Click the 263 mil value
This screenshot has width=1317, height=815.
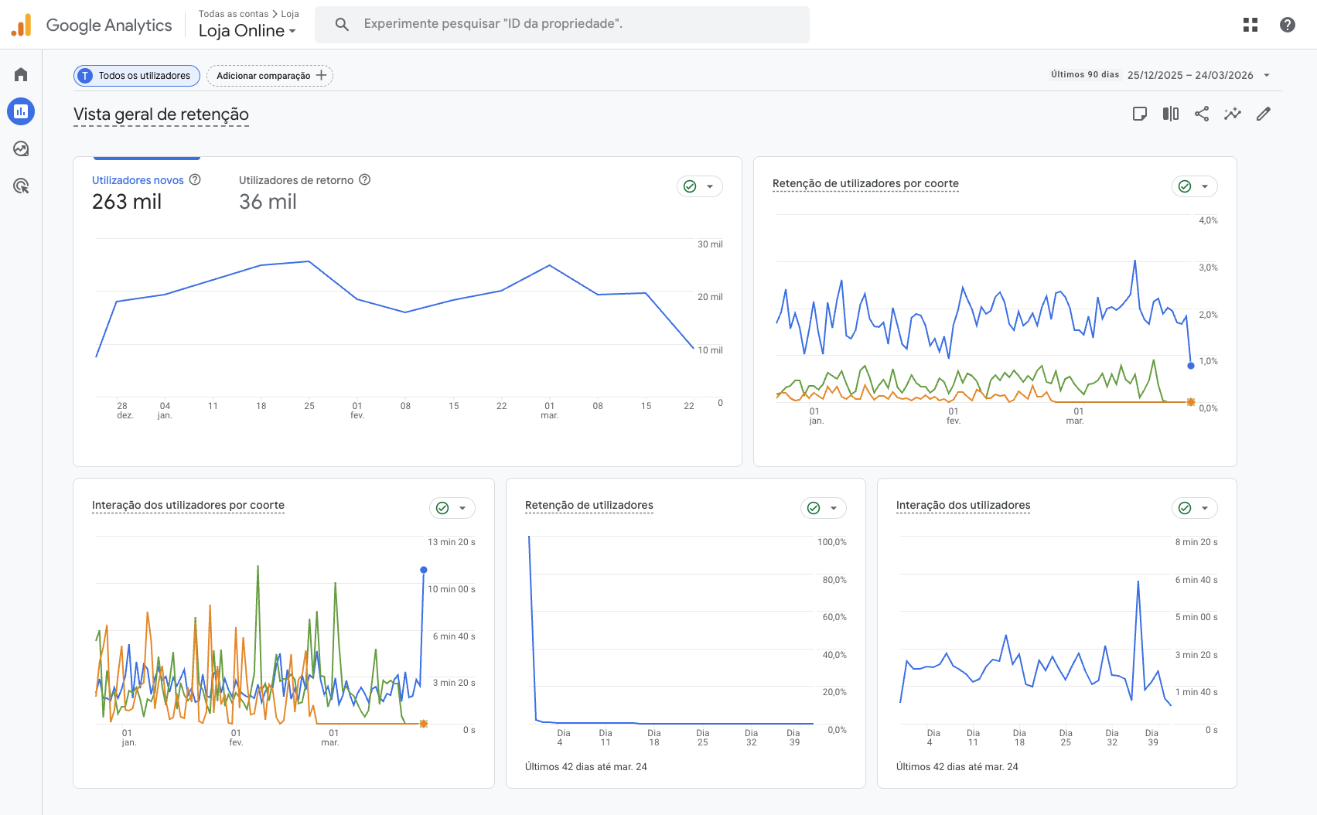pos(127,202)
